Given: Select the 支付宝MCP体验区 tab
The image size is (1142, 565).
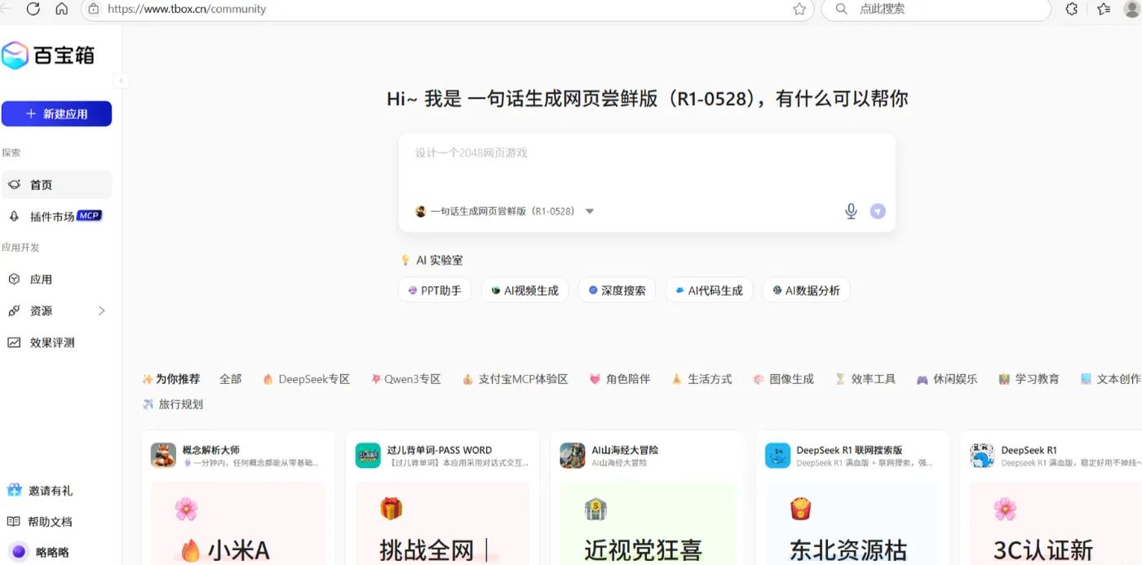Looking at the screenshot, I should pyautogui.click(x=515, y=379).
